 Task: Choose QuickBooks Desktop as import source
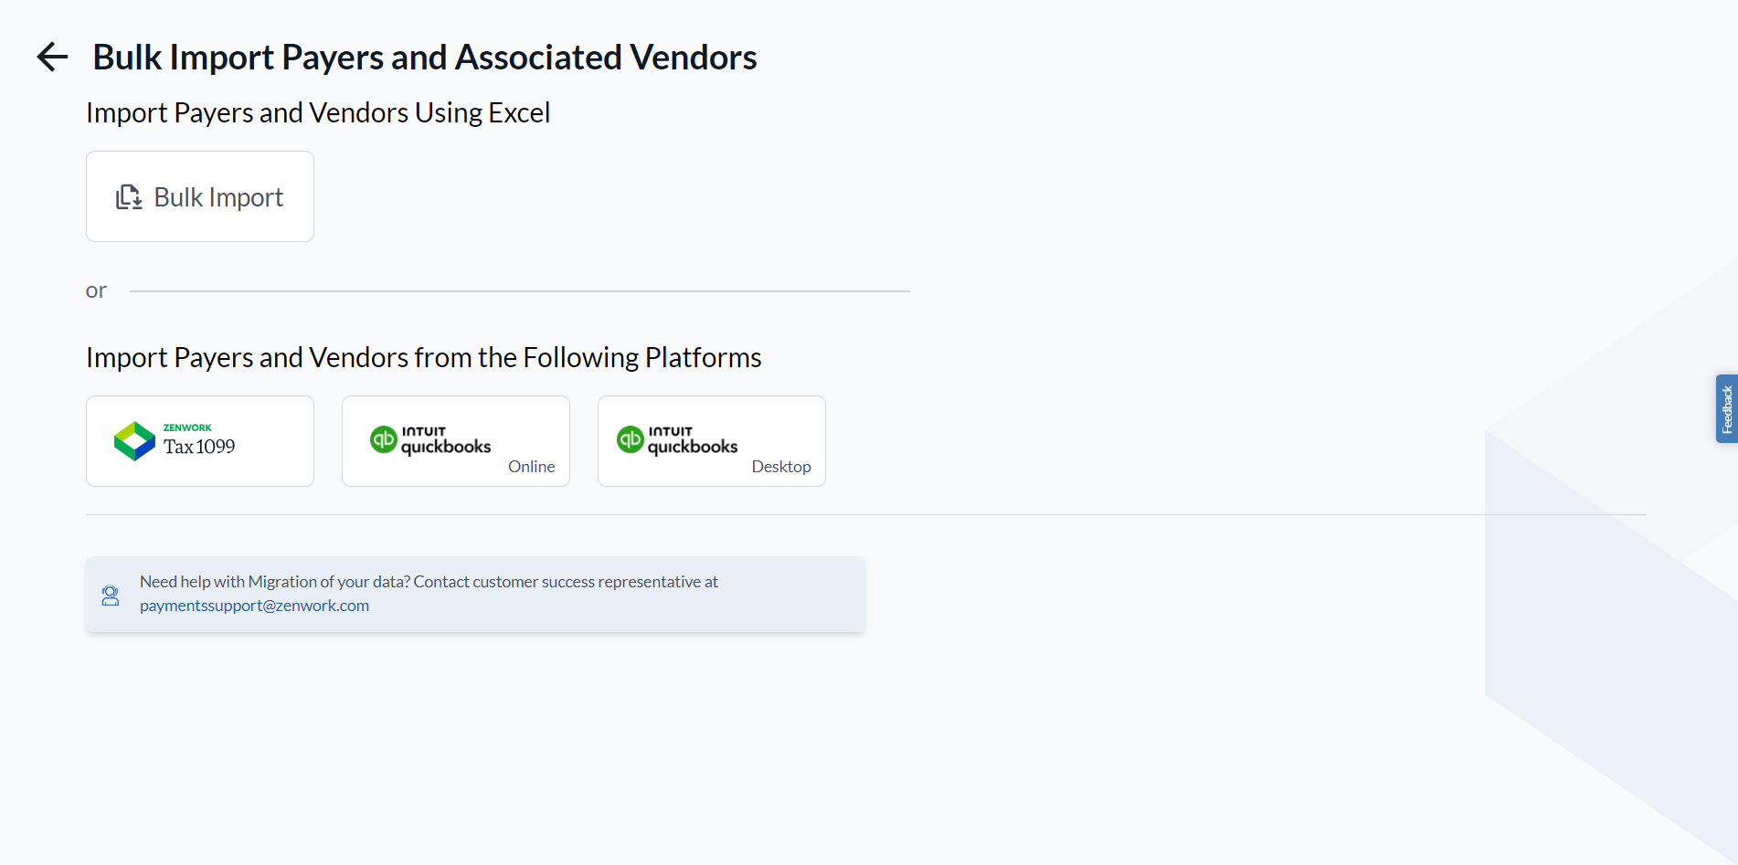(x=711, y=440)
